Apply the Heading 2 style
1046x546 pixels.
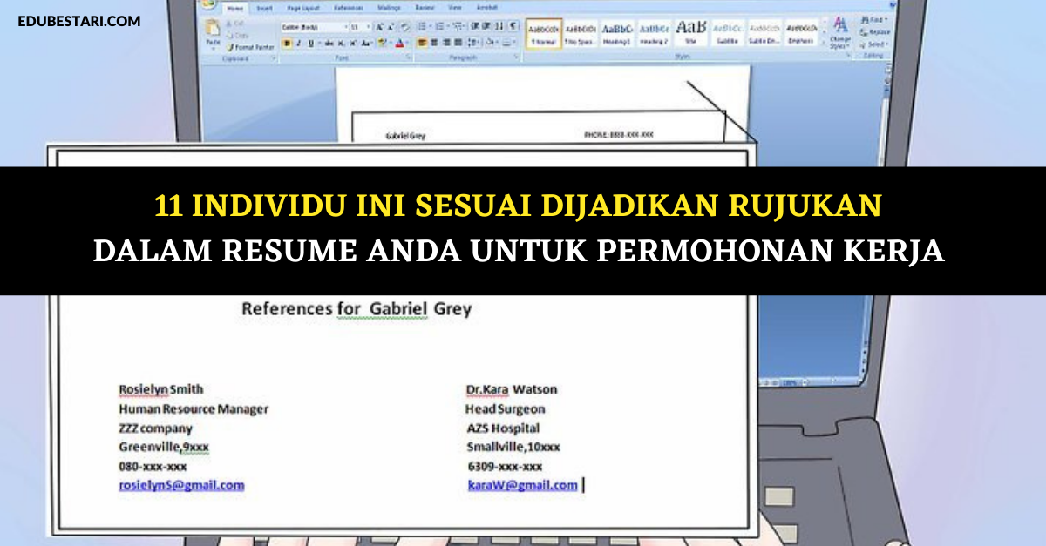click(x=655, y=33)
